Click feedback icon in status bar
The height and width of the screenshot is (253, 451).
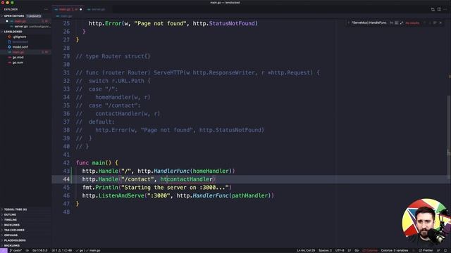pyautogui.click(x=438, y=250)
